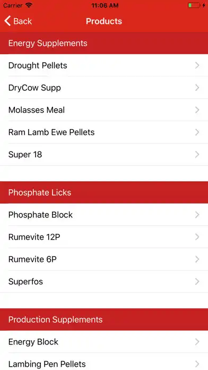The height and width of the screenshot is (370, 208).
Task: Tap the Back button label
Action: pyautogui.click(x=23, y=21)
